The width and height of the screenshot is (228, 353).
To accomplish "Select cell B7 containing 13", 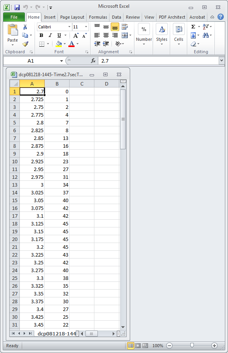I will click(x=57, y=138).
